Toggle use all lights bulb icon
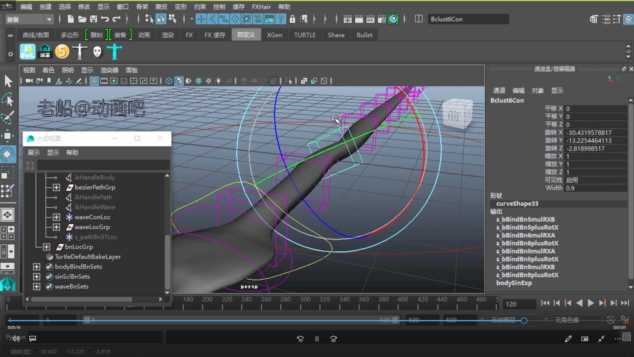 tap(219, 81)
